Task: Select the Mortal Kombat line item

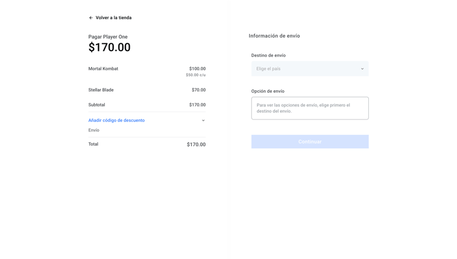Action: click(104, 69)
